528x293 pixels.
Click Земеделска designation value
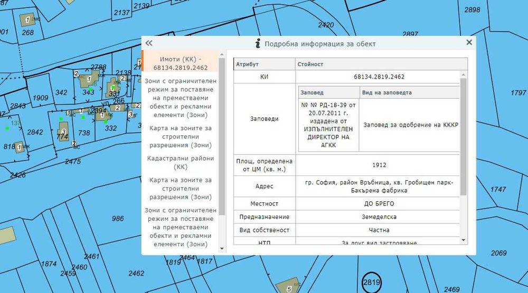point(379,217)
